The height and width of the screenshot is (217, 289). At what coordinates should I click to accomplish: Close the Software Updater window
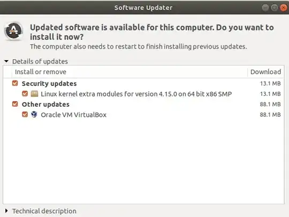point(284,7)
